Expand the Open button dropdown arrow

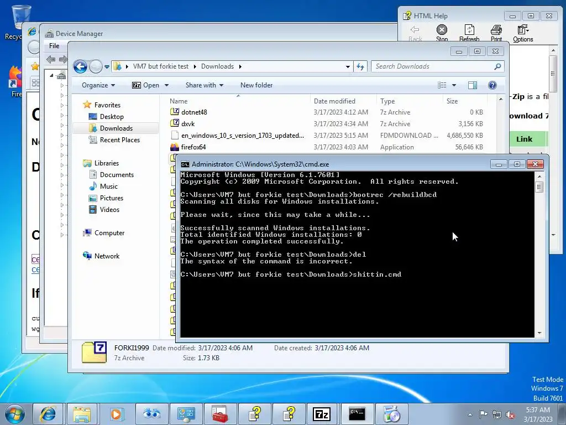point(166,86)
